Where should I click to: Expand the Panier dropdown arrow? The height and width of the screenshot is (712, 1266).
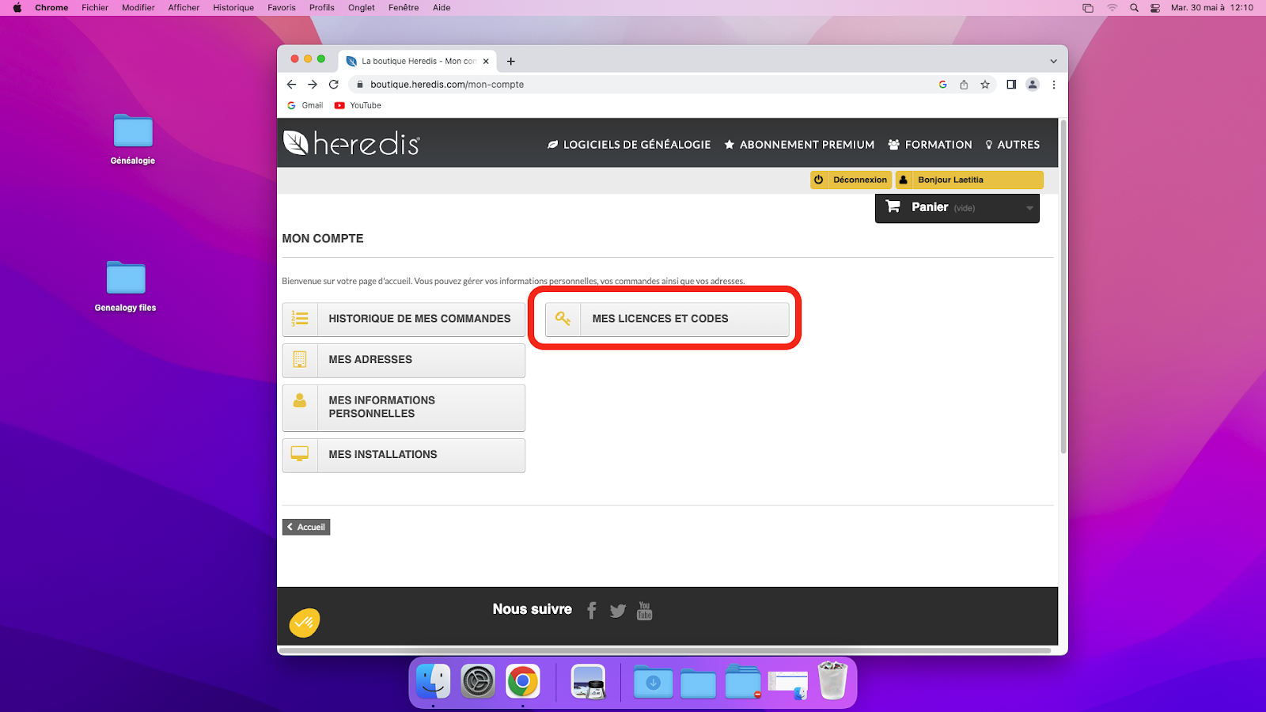pos(1029,208)
